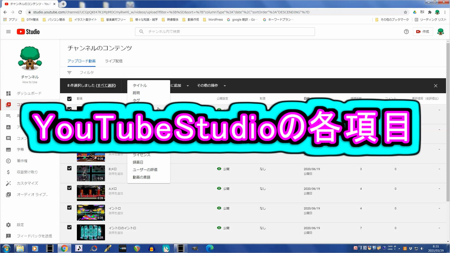Go back in the browser
The image size is (450, 253).
[x=5, y=12]
